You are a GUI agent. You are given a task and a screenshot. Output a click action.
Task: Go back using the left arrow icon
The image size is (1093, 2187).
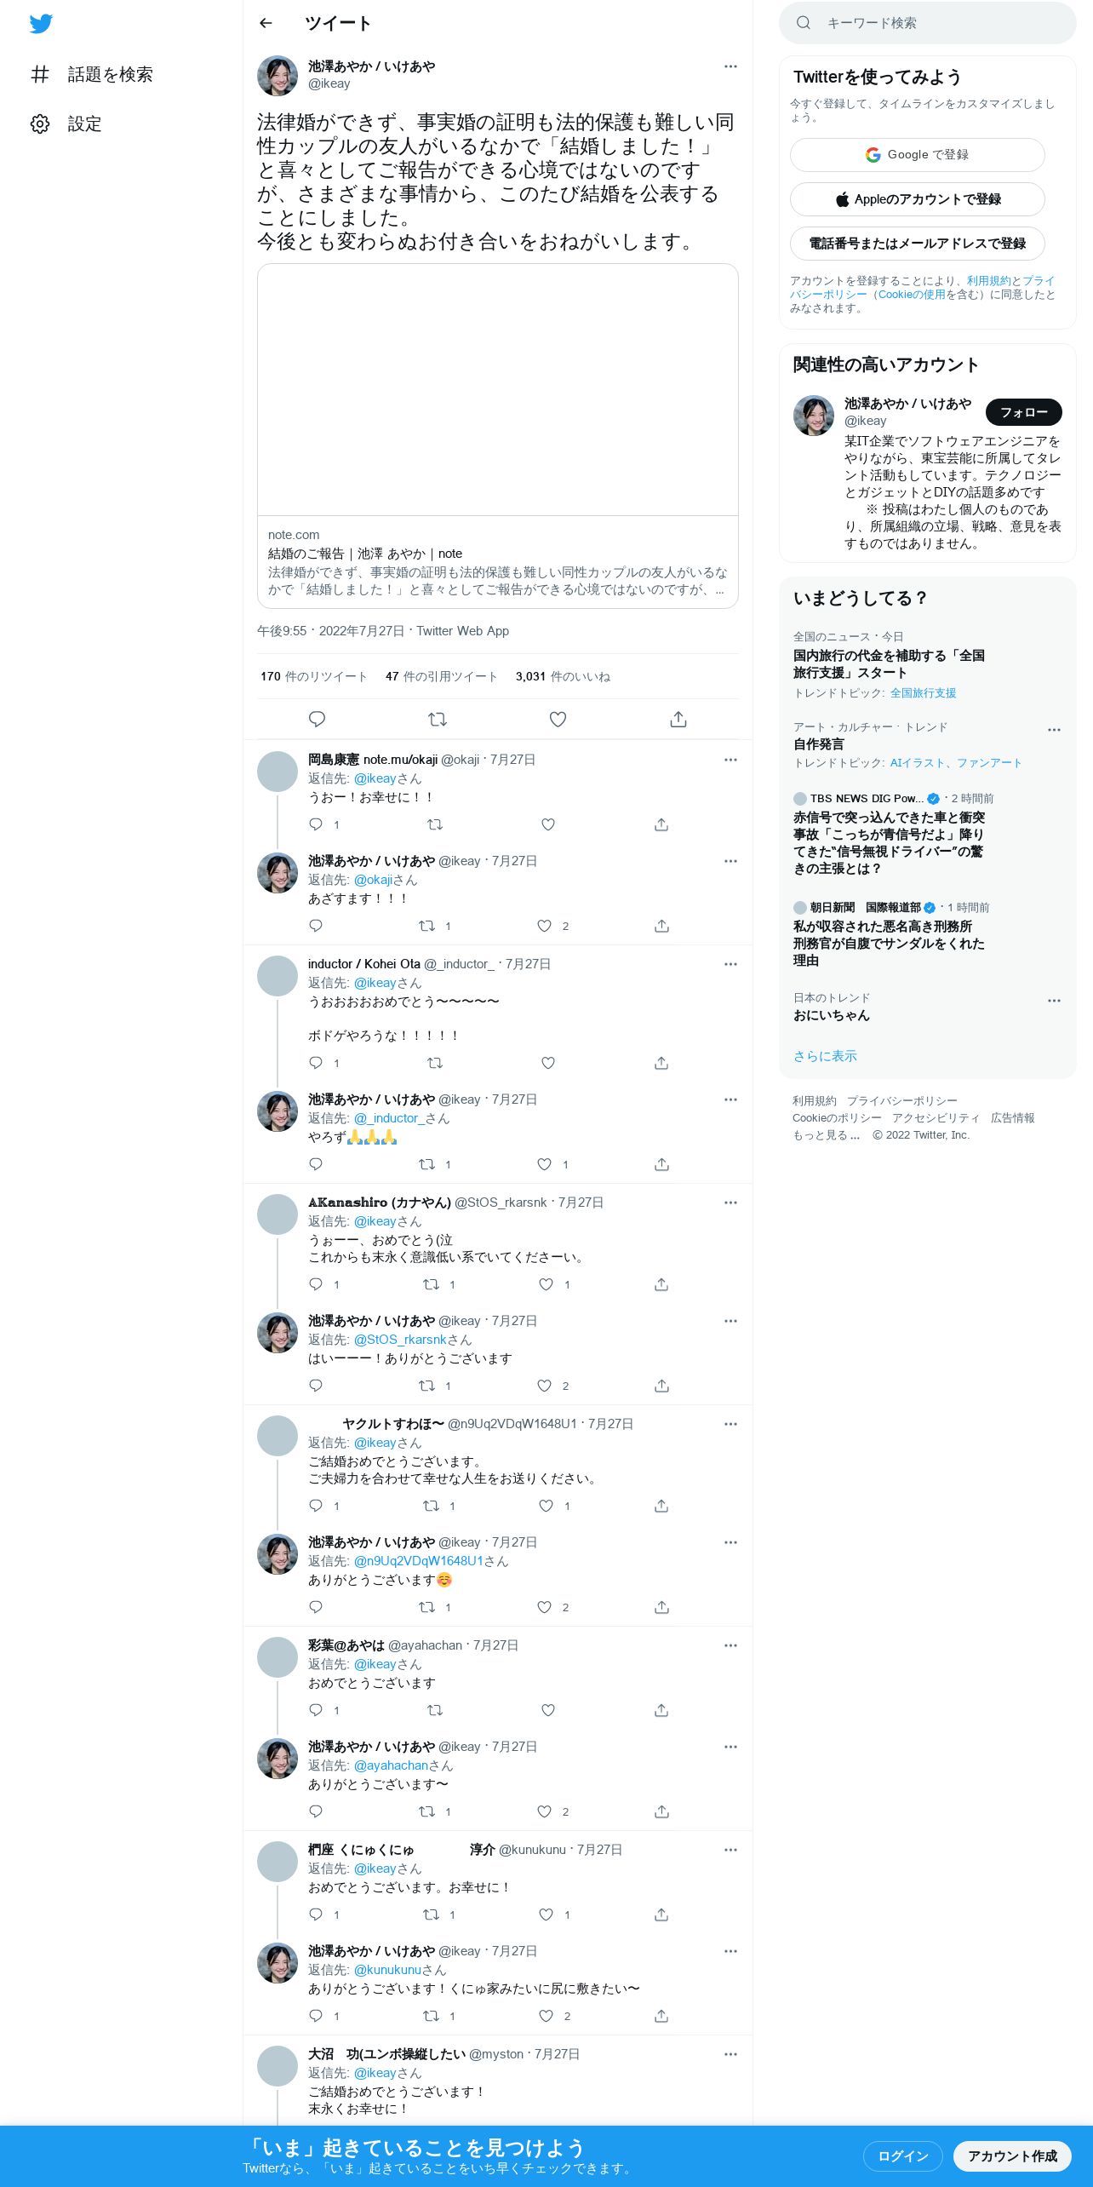tap(266, 23)
